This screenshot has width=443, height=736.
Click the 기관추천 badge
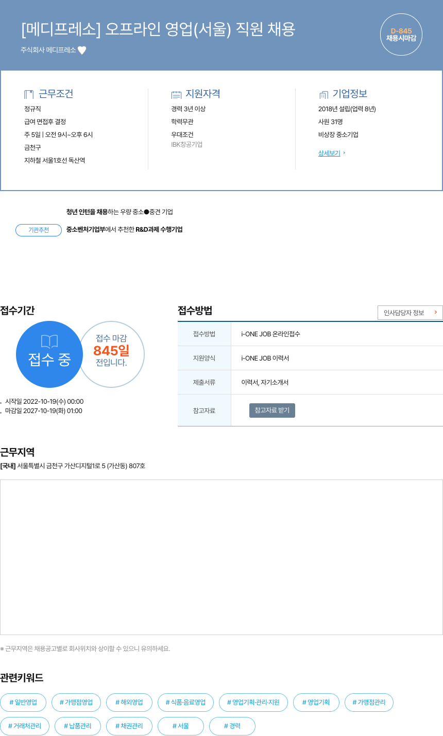[x=39, y=230]
